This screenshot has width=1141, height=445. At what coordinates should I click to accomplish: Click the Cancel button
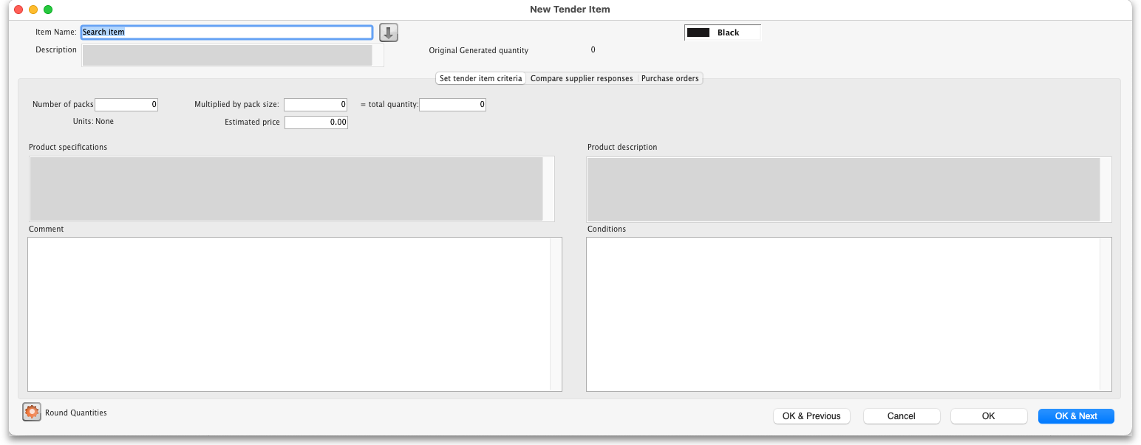pyautogui.click(x=901, y=416)
